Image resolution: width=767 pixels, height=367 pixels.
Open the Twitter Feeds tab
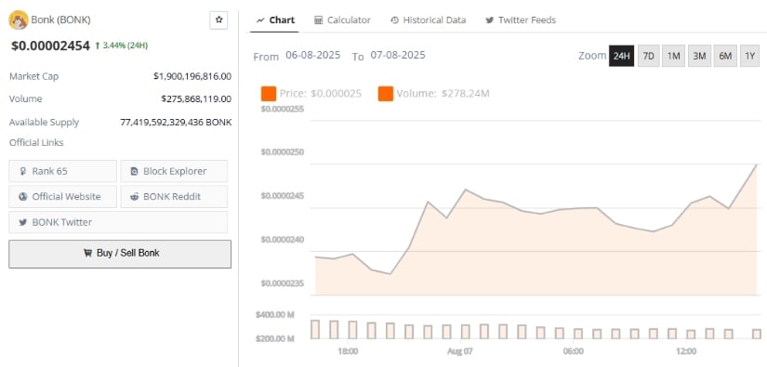(521, 20)
